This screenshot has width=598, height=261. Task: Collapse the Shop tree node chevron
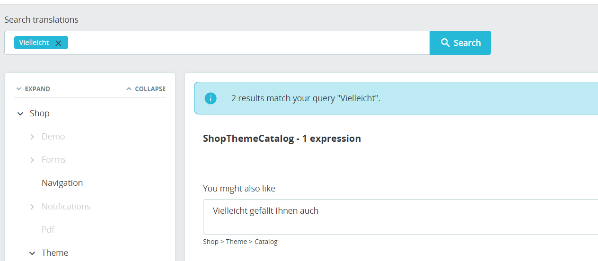[20, 113]
